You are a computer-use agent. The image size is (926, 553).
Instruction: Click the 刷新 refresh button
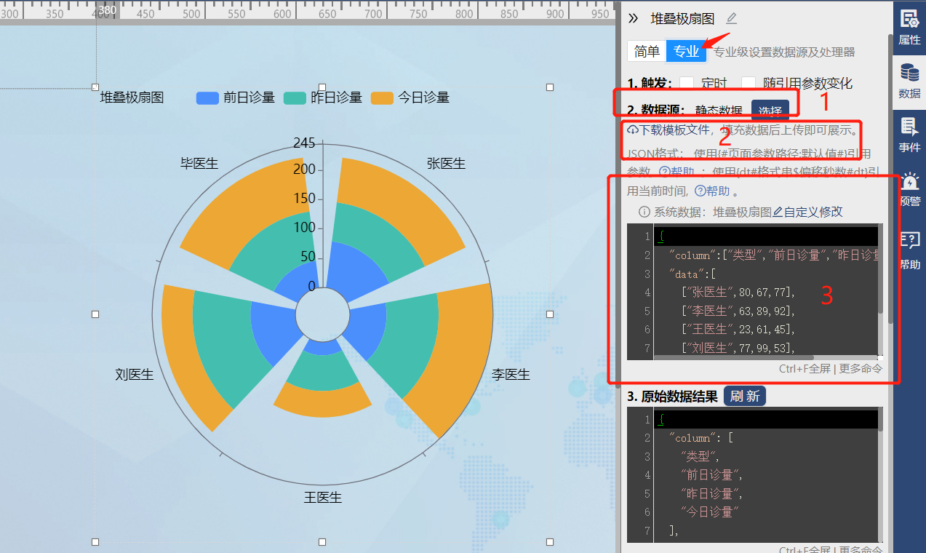pyautogui.click(x=745, y=396)
